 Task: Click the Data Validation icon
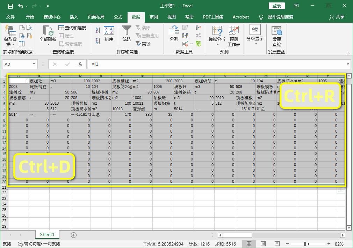pyautogui.click(x=185, y=44)
